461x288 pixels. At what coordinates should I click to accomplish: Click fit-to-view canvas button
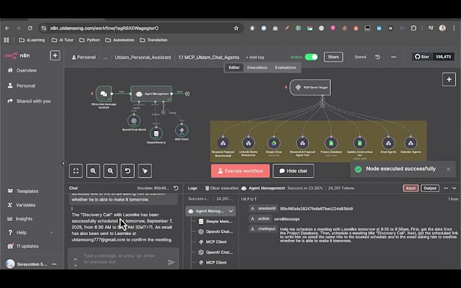[x=76, y=171]
